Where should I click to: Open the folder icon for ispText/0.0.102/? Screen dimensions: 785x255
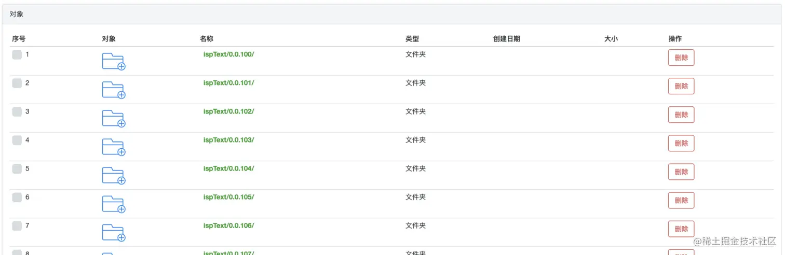tap(114, 119)
